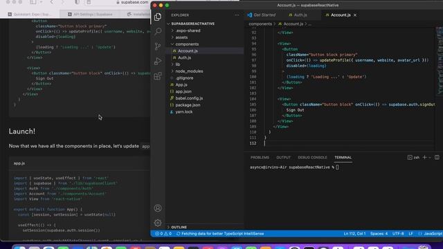Go back in Safari window
The width and height of the screenshot is (443, 249).
[51, 2]
